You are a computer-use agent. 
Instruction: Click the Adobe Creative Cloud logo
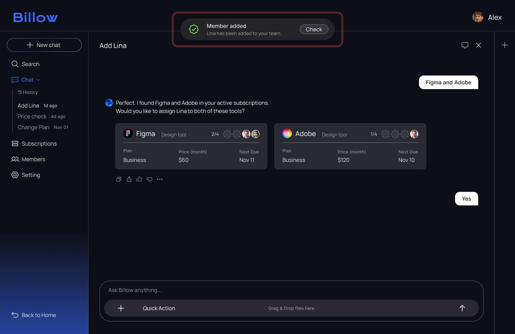tap(287, 133)
